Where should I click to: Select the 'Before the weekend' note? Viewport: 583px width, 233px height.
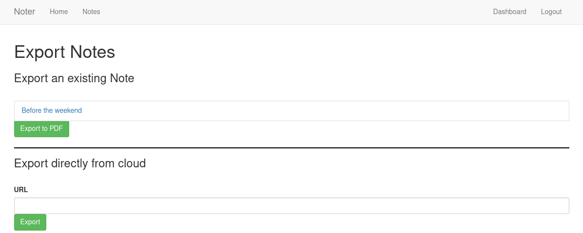(x=52, y=110)
